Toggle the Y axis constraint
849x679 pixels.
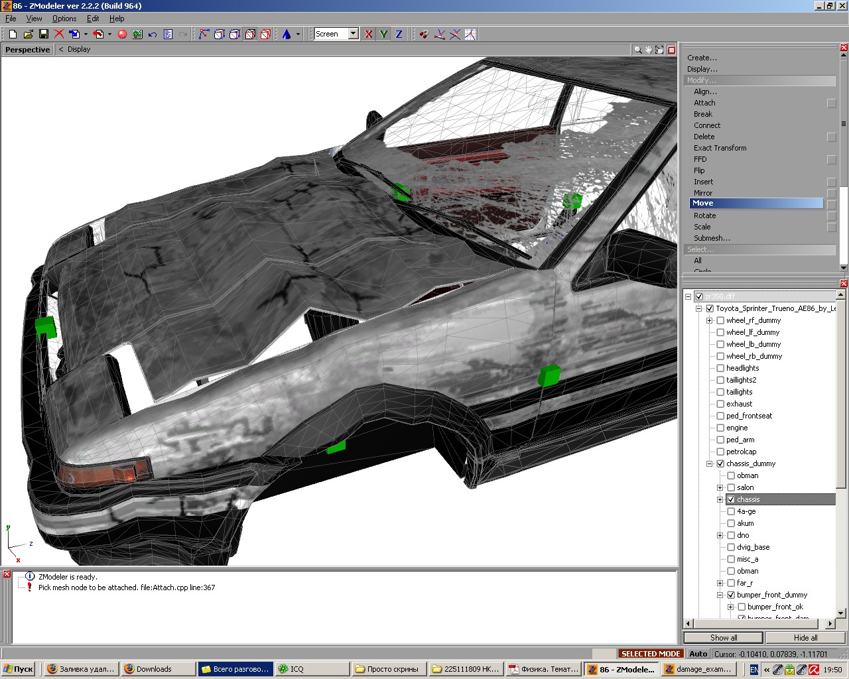[384, 34]
